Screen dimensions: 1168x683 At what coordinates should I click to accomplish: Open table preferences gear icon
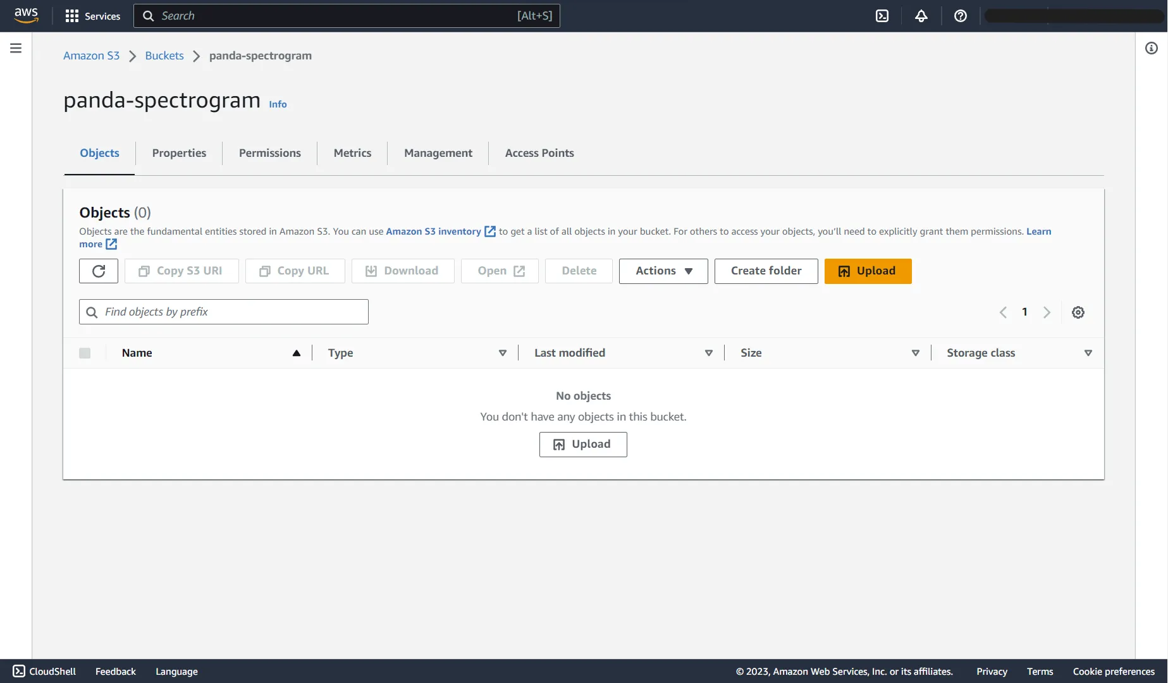(1078, 312)
